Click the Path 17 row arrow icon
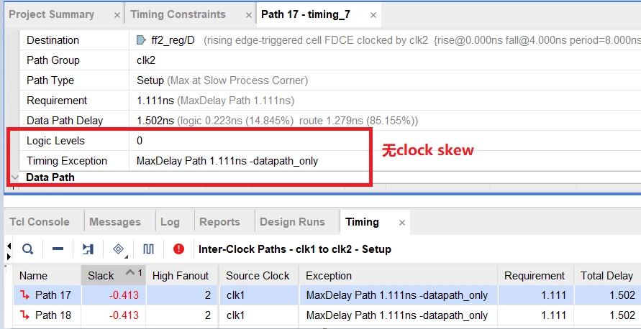Screen dimensions: 641x329 pos(25,295)
